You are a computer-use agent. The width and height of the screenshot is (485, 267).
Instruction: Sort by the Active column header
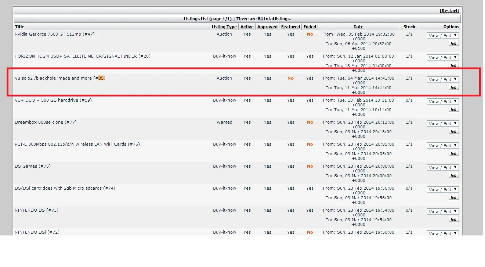pos(247,27)
